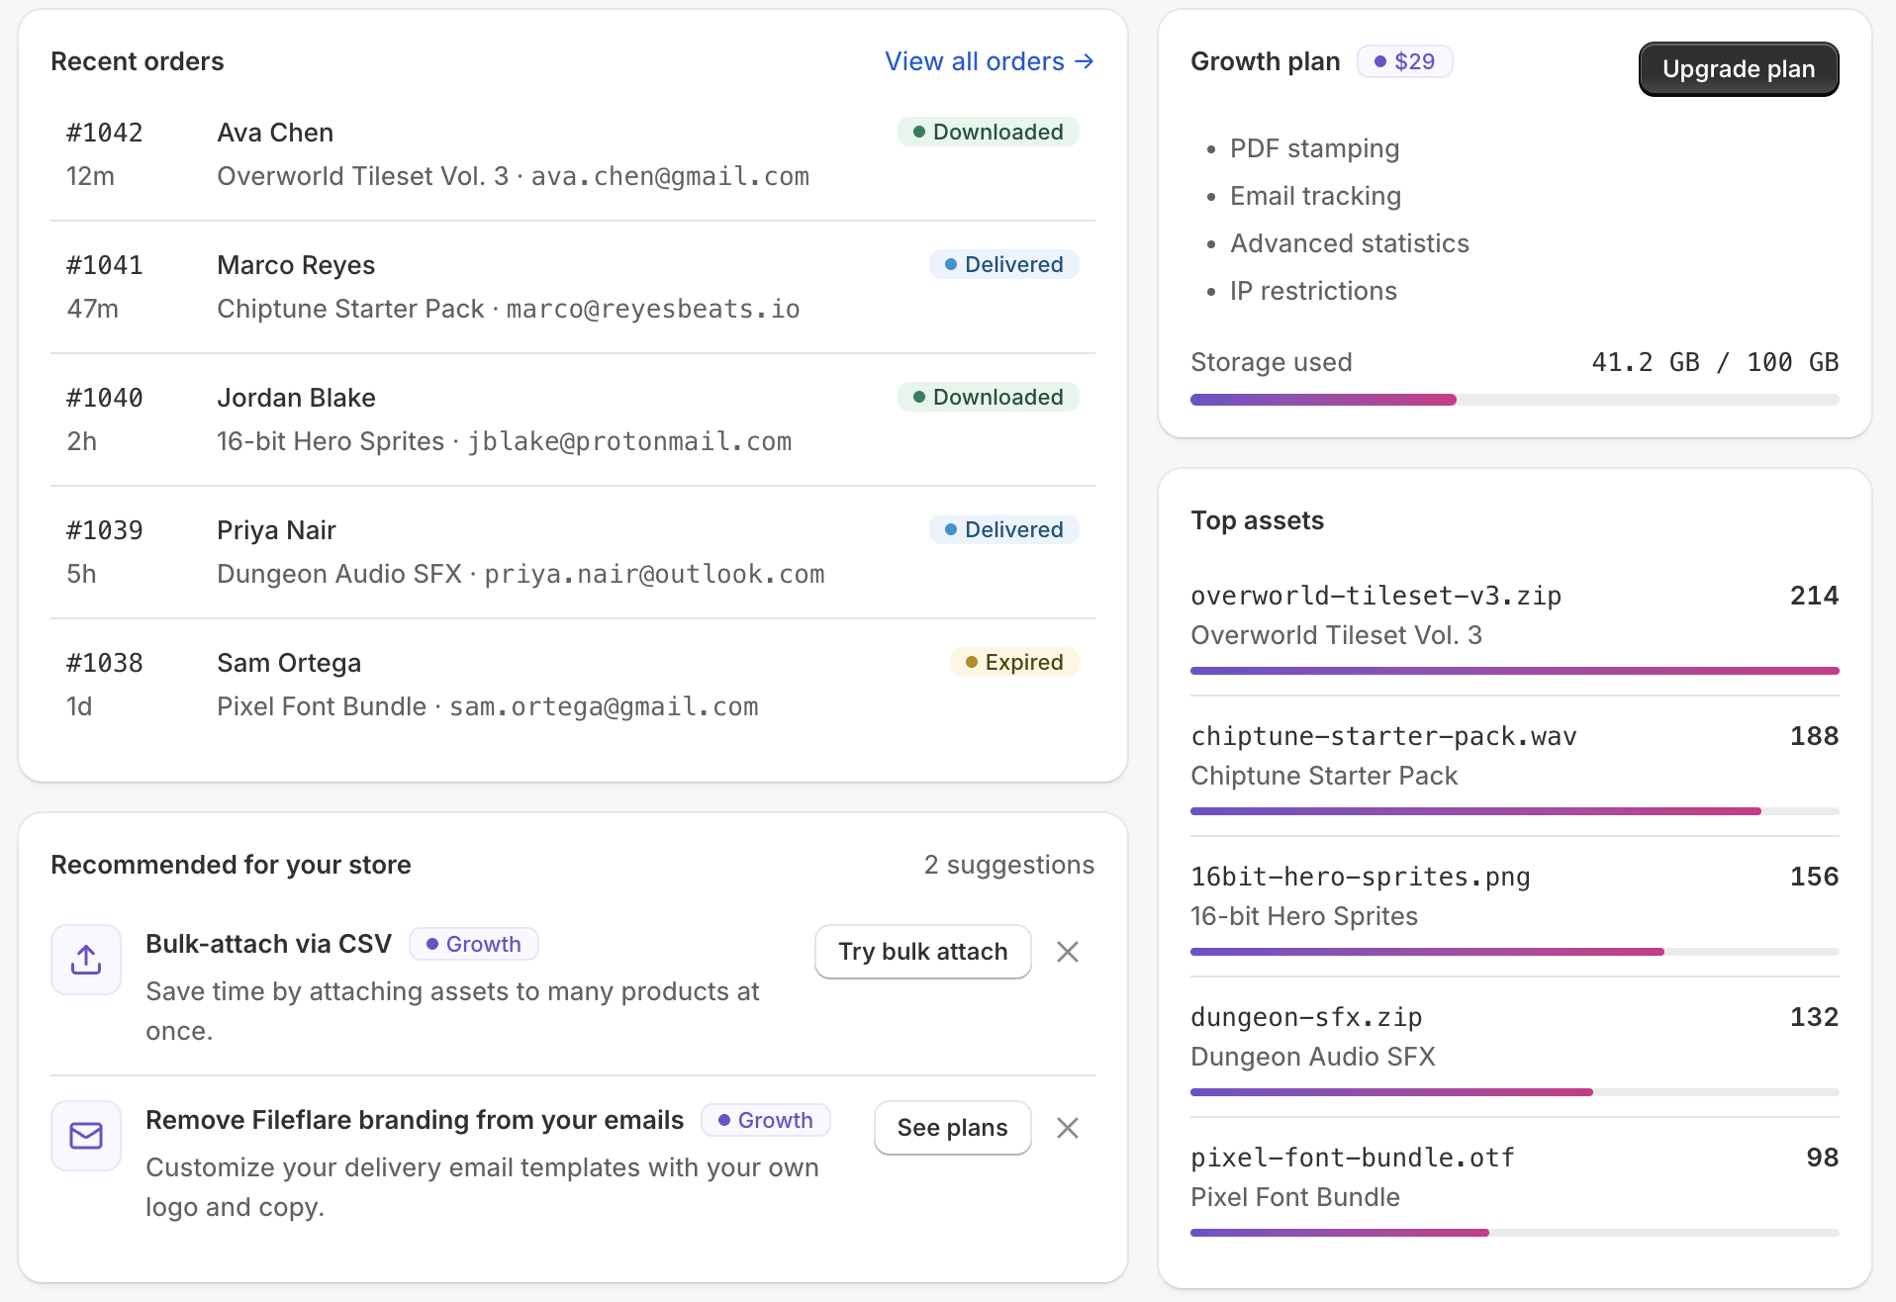This screenshot has height=1302, width=1896.
Task: Click the envelope icon for email branding
Action: click(86, 1136)
